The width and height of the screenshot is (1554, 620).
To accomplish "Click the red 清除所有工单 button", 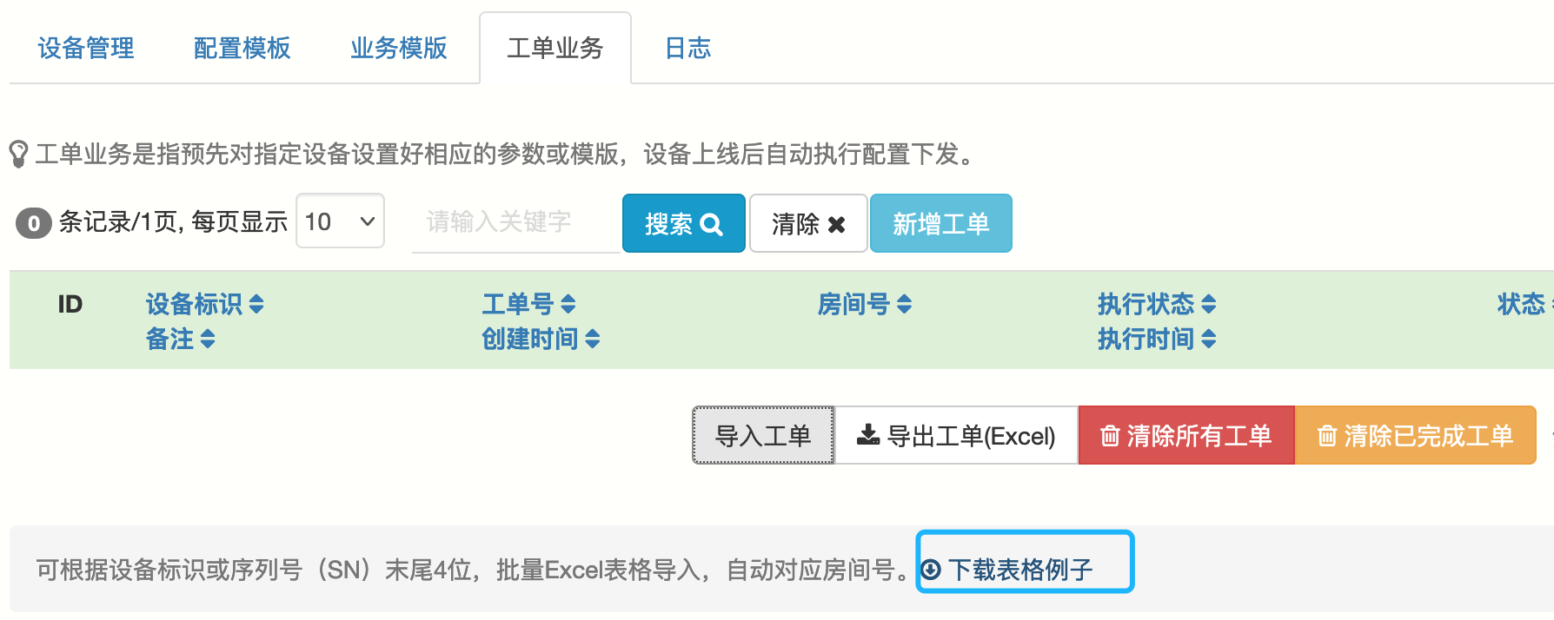I will [x=1186, y=435].
